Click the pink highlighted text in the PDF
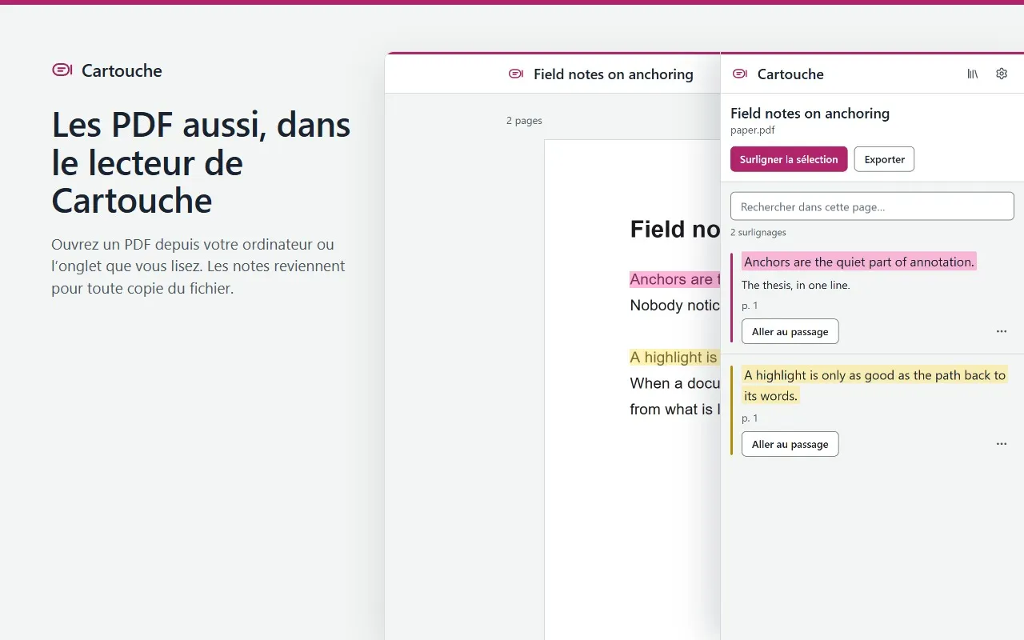1024x640 pixels. [x=675, y=279]
